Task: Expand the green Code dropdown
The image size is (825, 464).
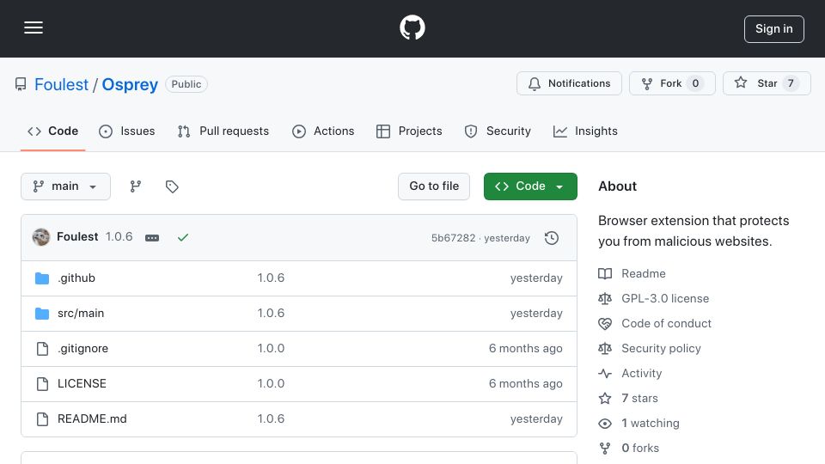Action: (530, 186)
